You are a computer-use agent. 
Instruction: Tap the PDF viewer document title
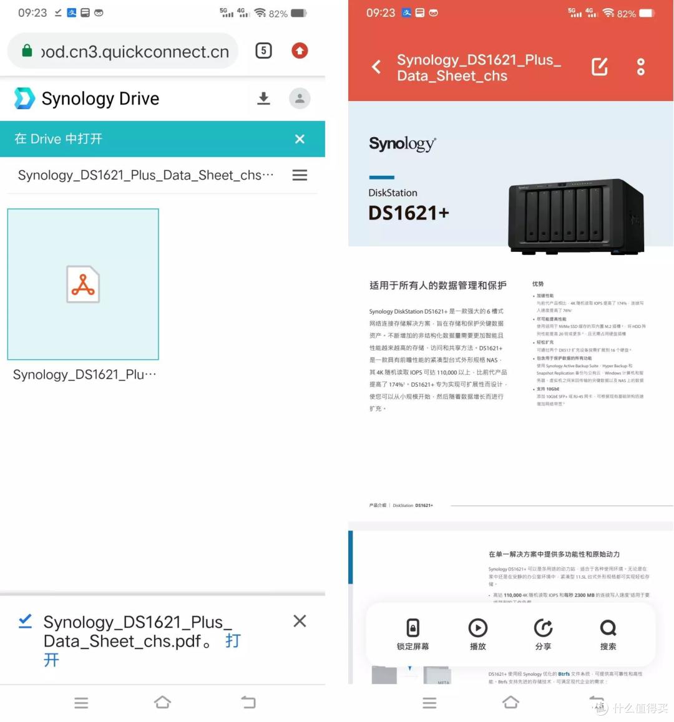[x=479, y=68]
